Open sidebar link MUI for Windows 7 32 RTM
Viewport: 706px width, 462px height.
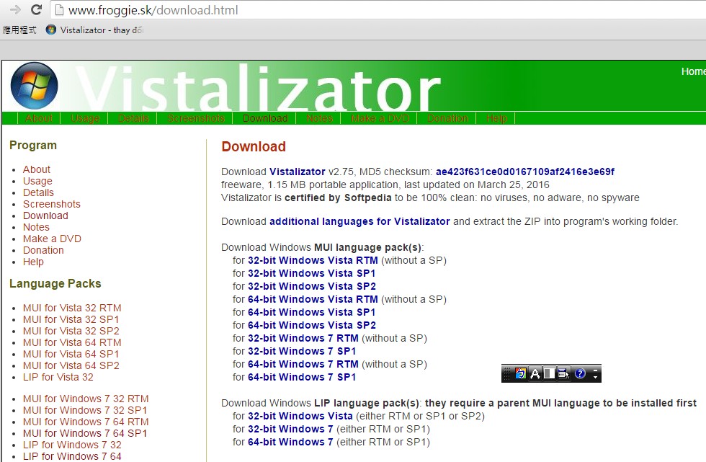(x=86, y=399)
